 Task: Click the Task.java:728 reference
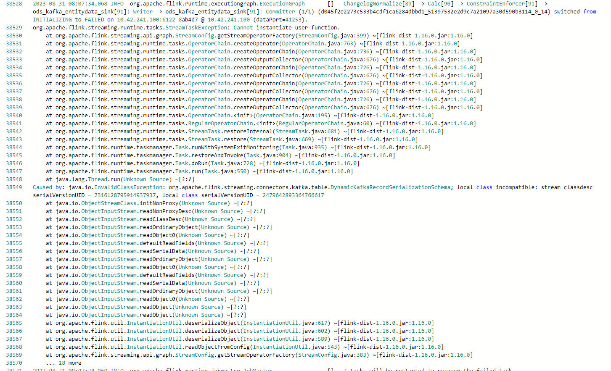(232, 163)
